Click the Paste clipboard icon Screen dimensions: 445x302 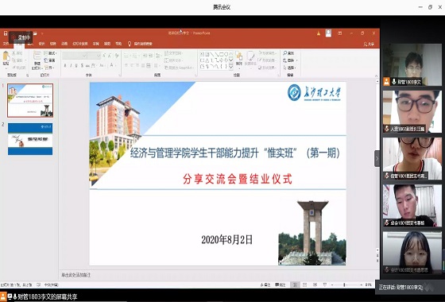[x=6, y=56]
